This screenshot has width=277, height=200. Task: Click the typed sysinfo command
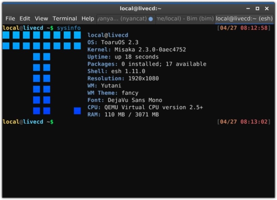tap(69, 28)
